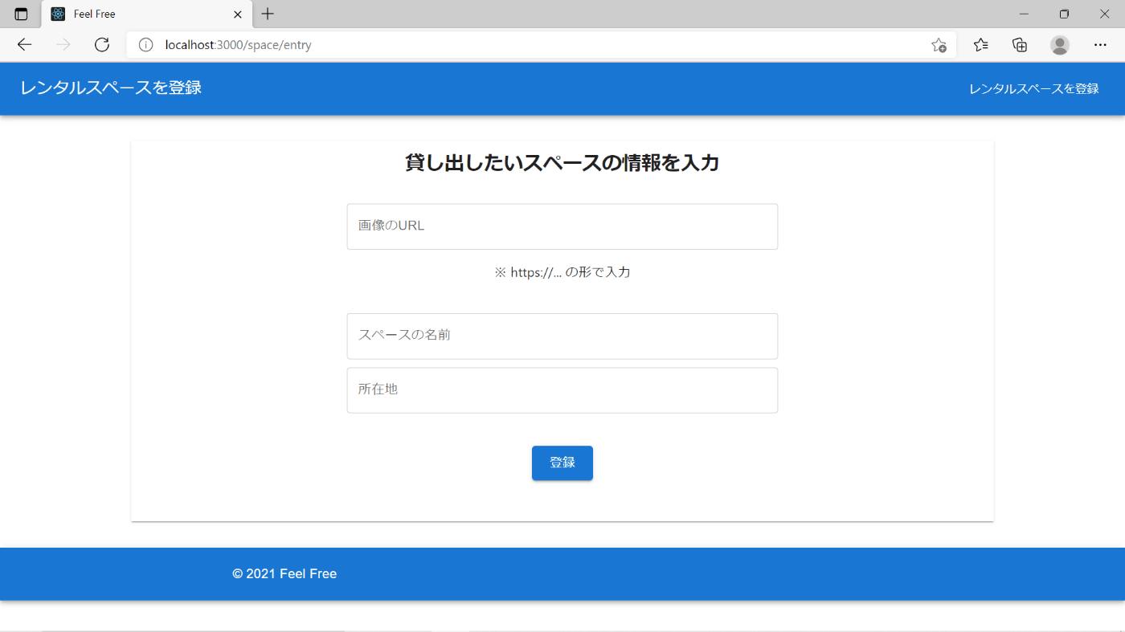The width and height of the screenshot is (1125, 632).
Task: Click the 登録 submit button
Action: point(562,463)
